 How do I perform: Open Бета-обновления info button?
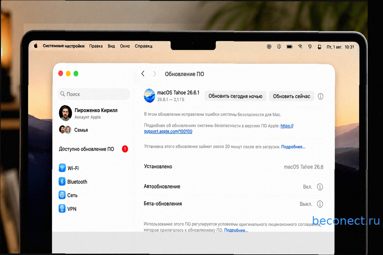(x=320, y=204)
